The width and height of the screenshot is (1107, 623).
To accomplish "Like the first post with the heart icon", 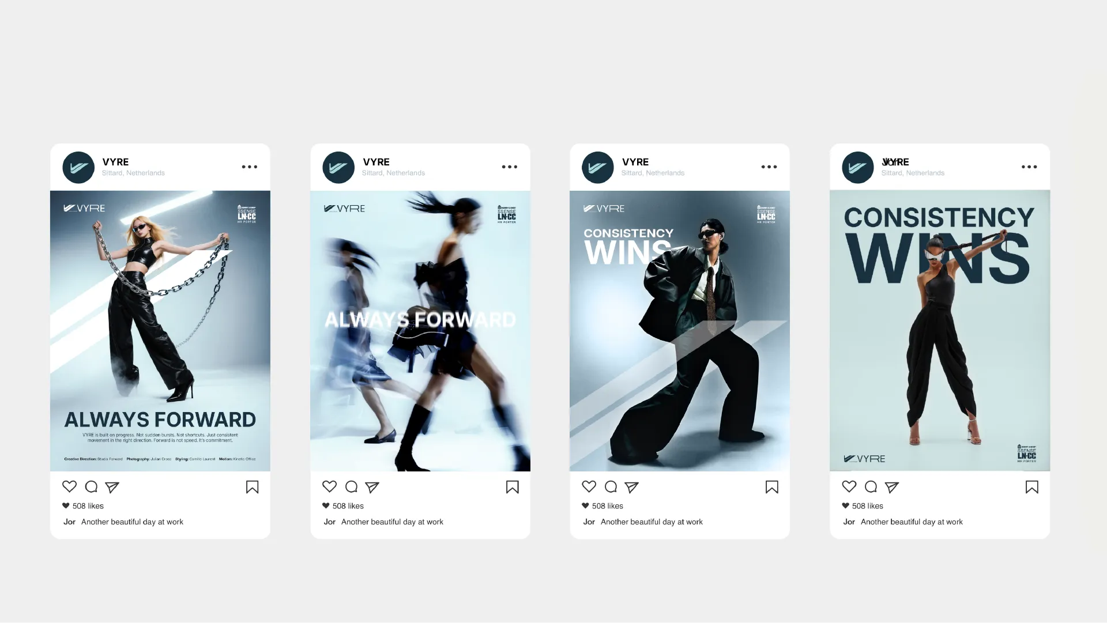I will pos(69,486).
